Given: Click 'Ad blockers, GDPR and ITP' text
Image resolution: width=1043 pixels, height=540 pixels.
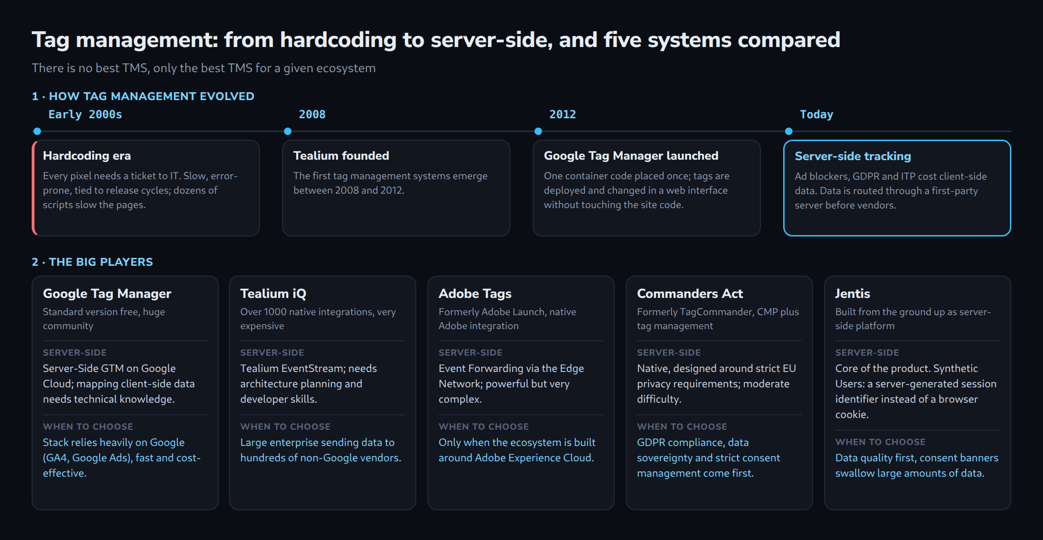Looking at the screenshot, I should tap(891, 191).
